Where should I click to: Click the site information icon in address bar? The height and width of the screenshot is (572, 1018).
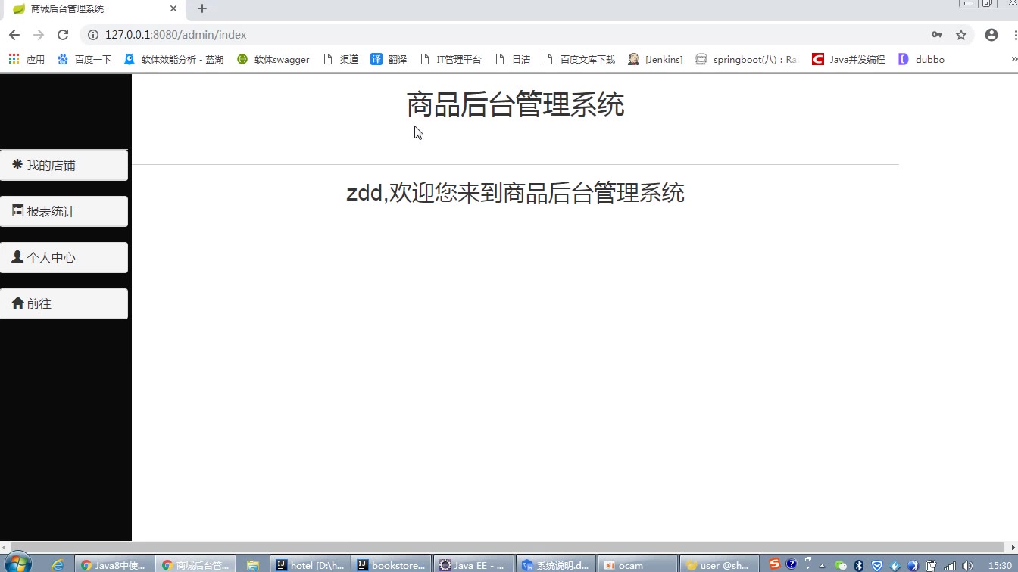click(x=93, y=35)
